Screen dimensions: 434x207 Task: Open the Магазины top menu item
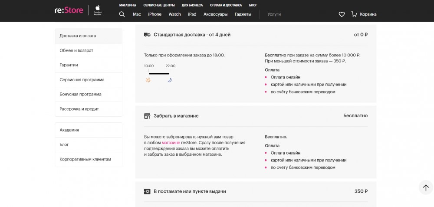pyautogui.click(x=128, y=5)
